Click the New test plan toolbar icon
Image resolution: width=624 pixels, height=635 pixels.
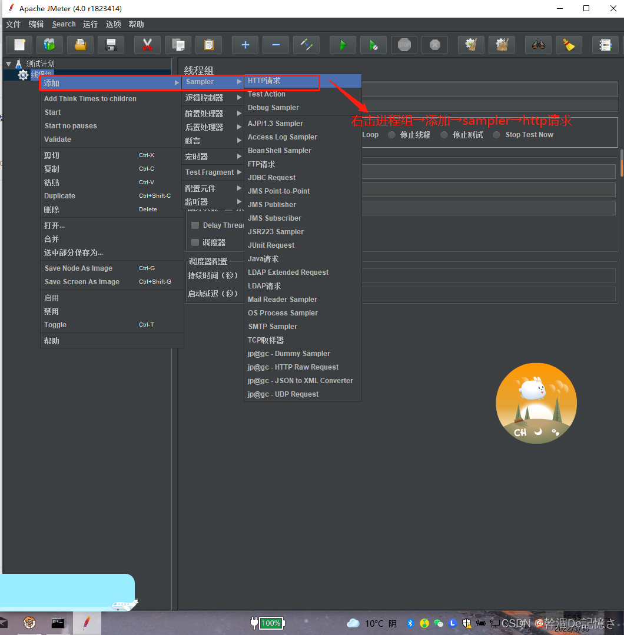point(19,45)
